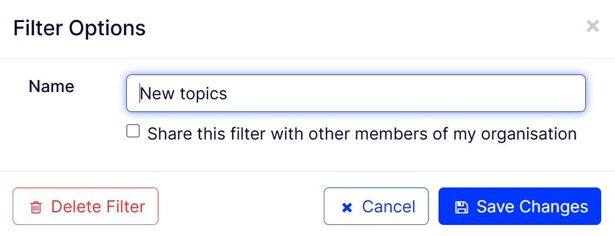Click the 'New topics' text in field

tap(184, 94)
